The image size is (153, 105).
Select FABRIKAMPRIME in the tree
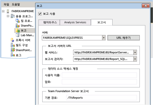(23, 11)
